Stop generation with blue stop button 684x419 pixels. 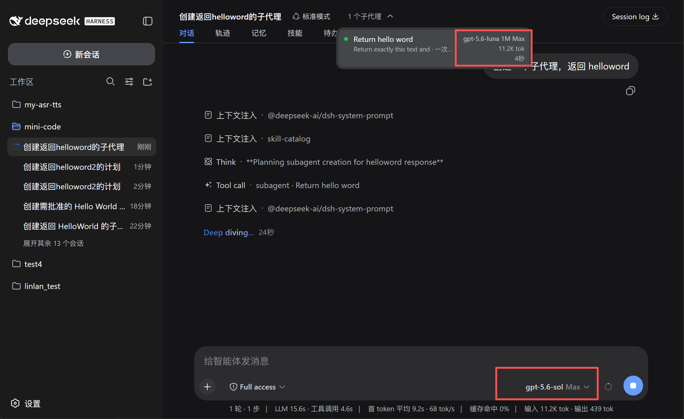(633, 385)
